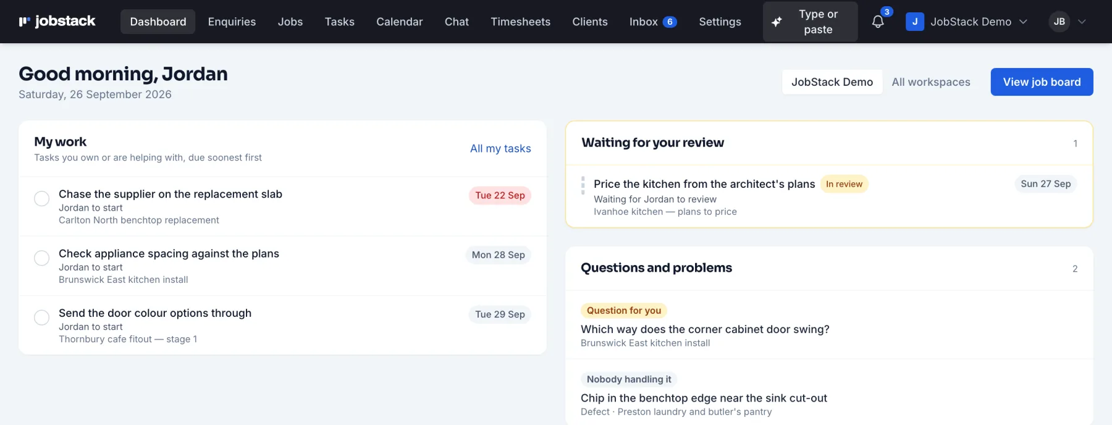Mark Send the door colour options complete
Viewport: 1112px width, 425px height.
click(x=41, y=318)
